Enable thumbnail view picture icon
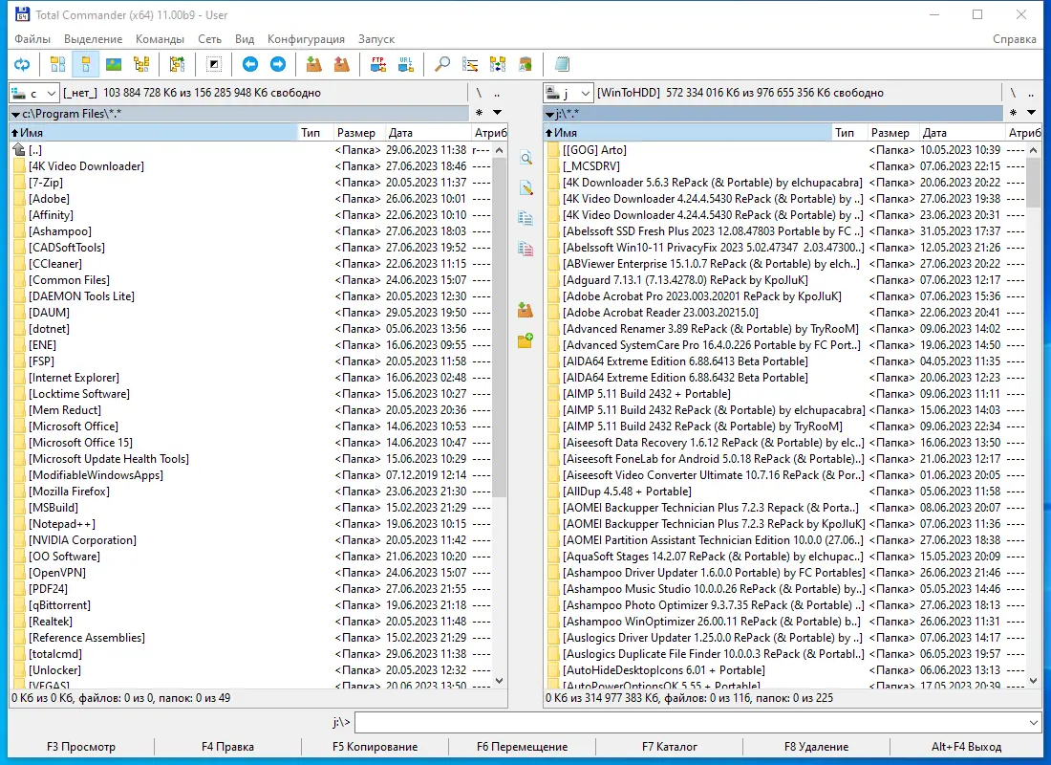The height and width of the screenshot is (765, 1051). [114, 64]
